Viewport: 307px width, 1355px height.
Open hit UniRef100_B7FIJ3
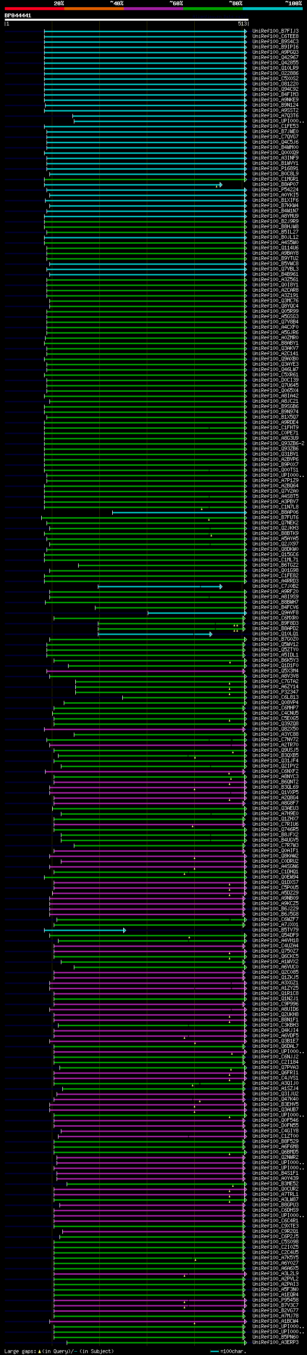(x=275, y=31)
